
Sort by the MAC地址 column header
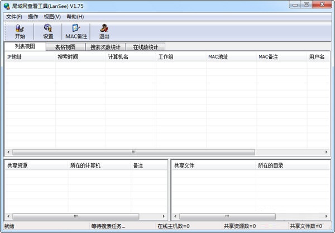click(231, 57)
